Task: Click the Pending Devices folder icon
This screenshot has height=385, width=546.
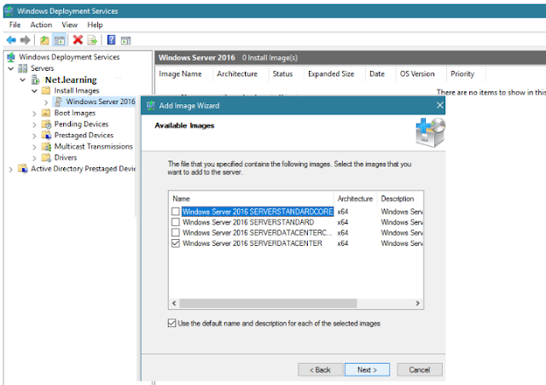Action: 46,124
